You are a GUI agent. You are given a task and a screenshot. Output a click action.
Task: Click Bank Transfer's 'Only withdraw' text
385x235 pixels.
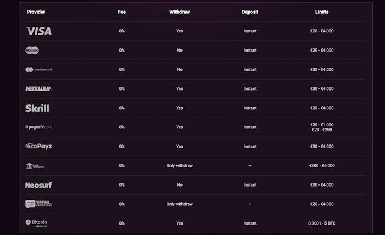click(180, 165)
